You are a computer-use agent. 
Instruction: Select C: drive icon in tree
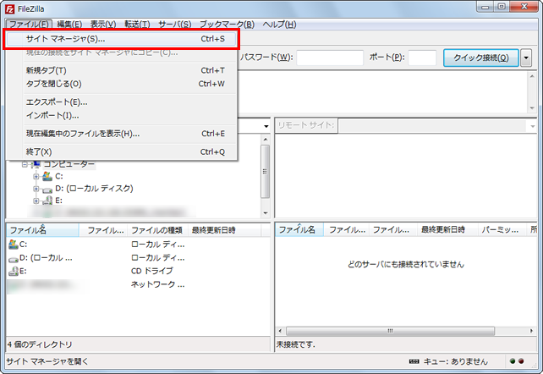pos(47,176)
